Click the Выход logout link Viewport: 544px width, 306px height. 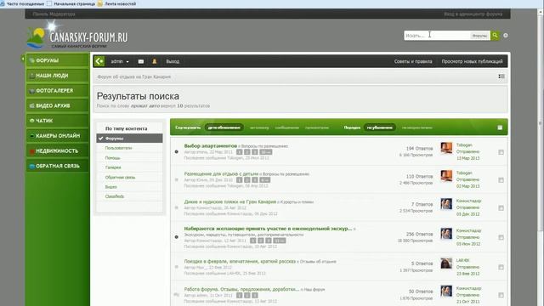173,61
